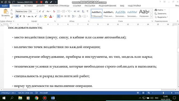The height and width of the screenshot is (101, 179).
Task: Take a screenshot with Bandicam camera icon
Action: 46,2
